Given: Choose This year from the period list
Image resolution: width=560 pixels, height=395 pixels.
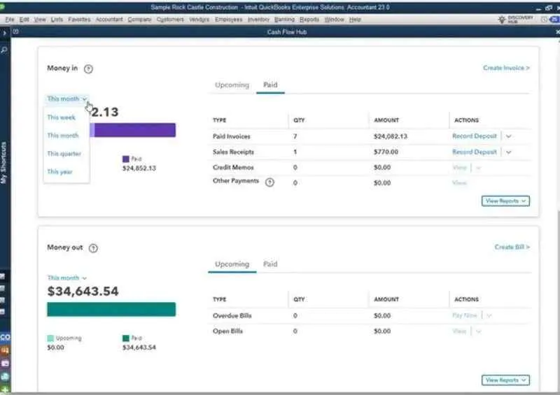Looking at the screenshot, I should coord(59,172).
